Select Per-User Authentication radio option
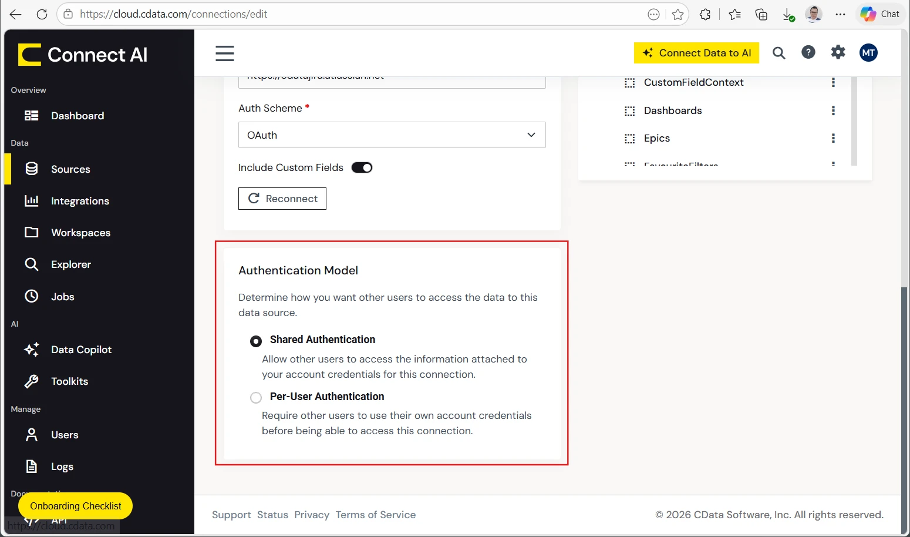 tap(256, 398)
